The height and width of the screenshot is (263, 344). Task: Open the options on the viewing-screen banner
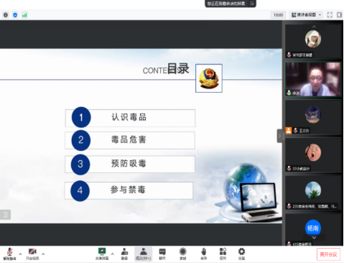pos(252,4)
